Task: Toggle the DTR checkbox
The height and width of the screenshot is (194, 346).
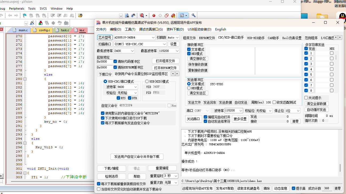Action: coord(130,98)
